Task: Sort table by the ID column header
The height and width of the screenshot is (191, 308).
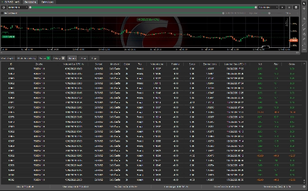Action: point(11,64)
